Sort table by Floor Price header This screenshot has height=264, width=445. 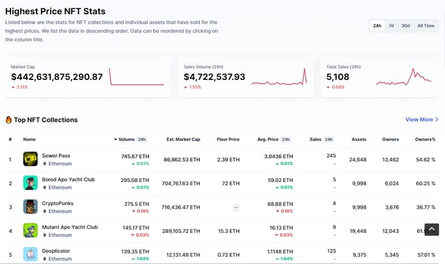228,140
